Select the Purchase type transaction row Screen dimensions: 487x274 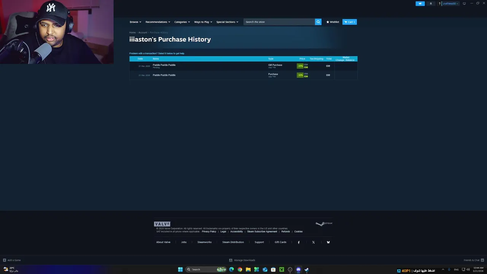tap(243, 75)
